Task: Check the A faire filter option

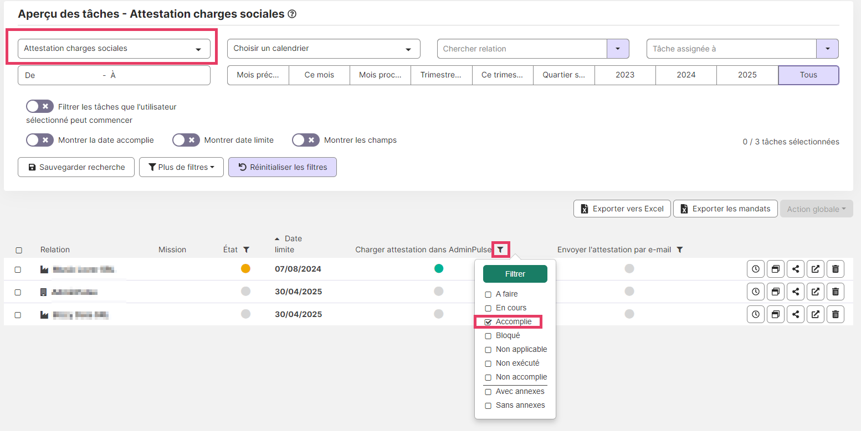Action: 488,294
